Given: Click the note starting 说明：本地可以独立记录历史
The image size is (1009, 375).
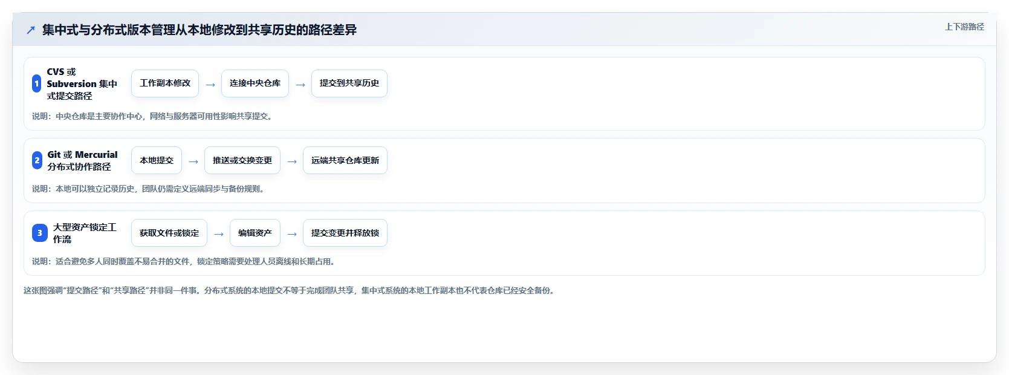Looking at the screenshot, I should 149,189.
